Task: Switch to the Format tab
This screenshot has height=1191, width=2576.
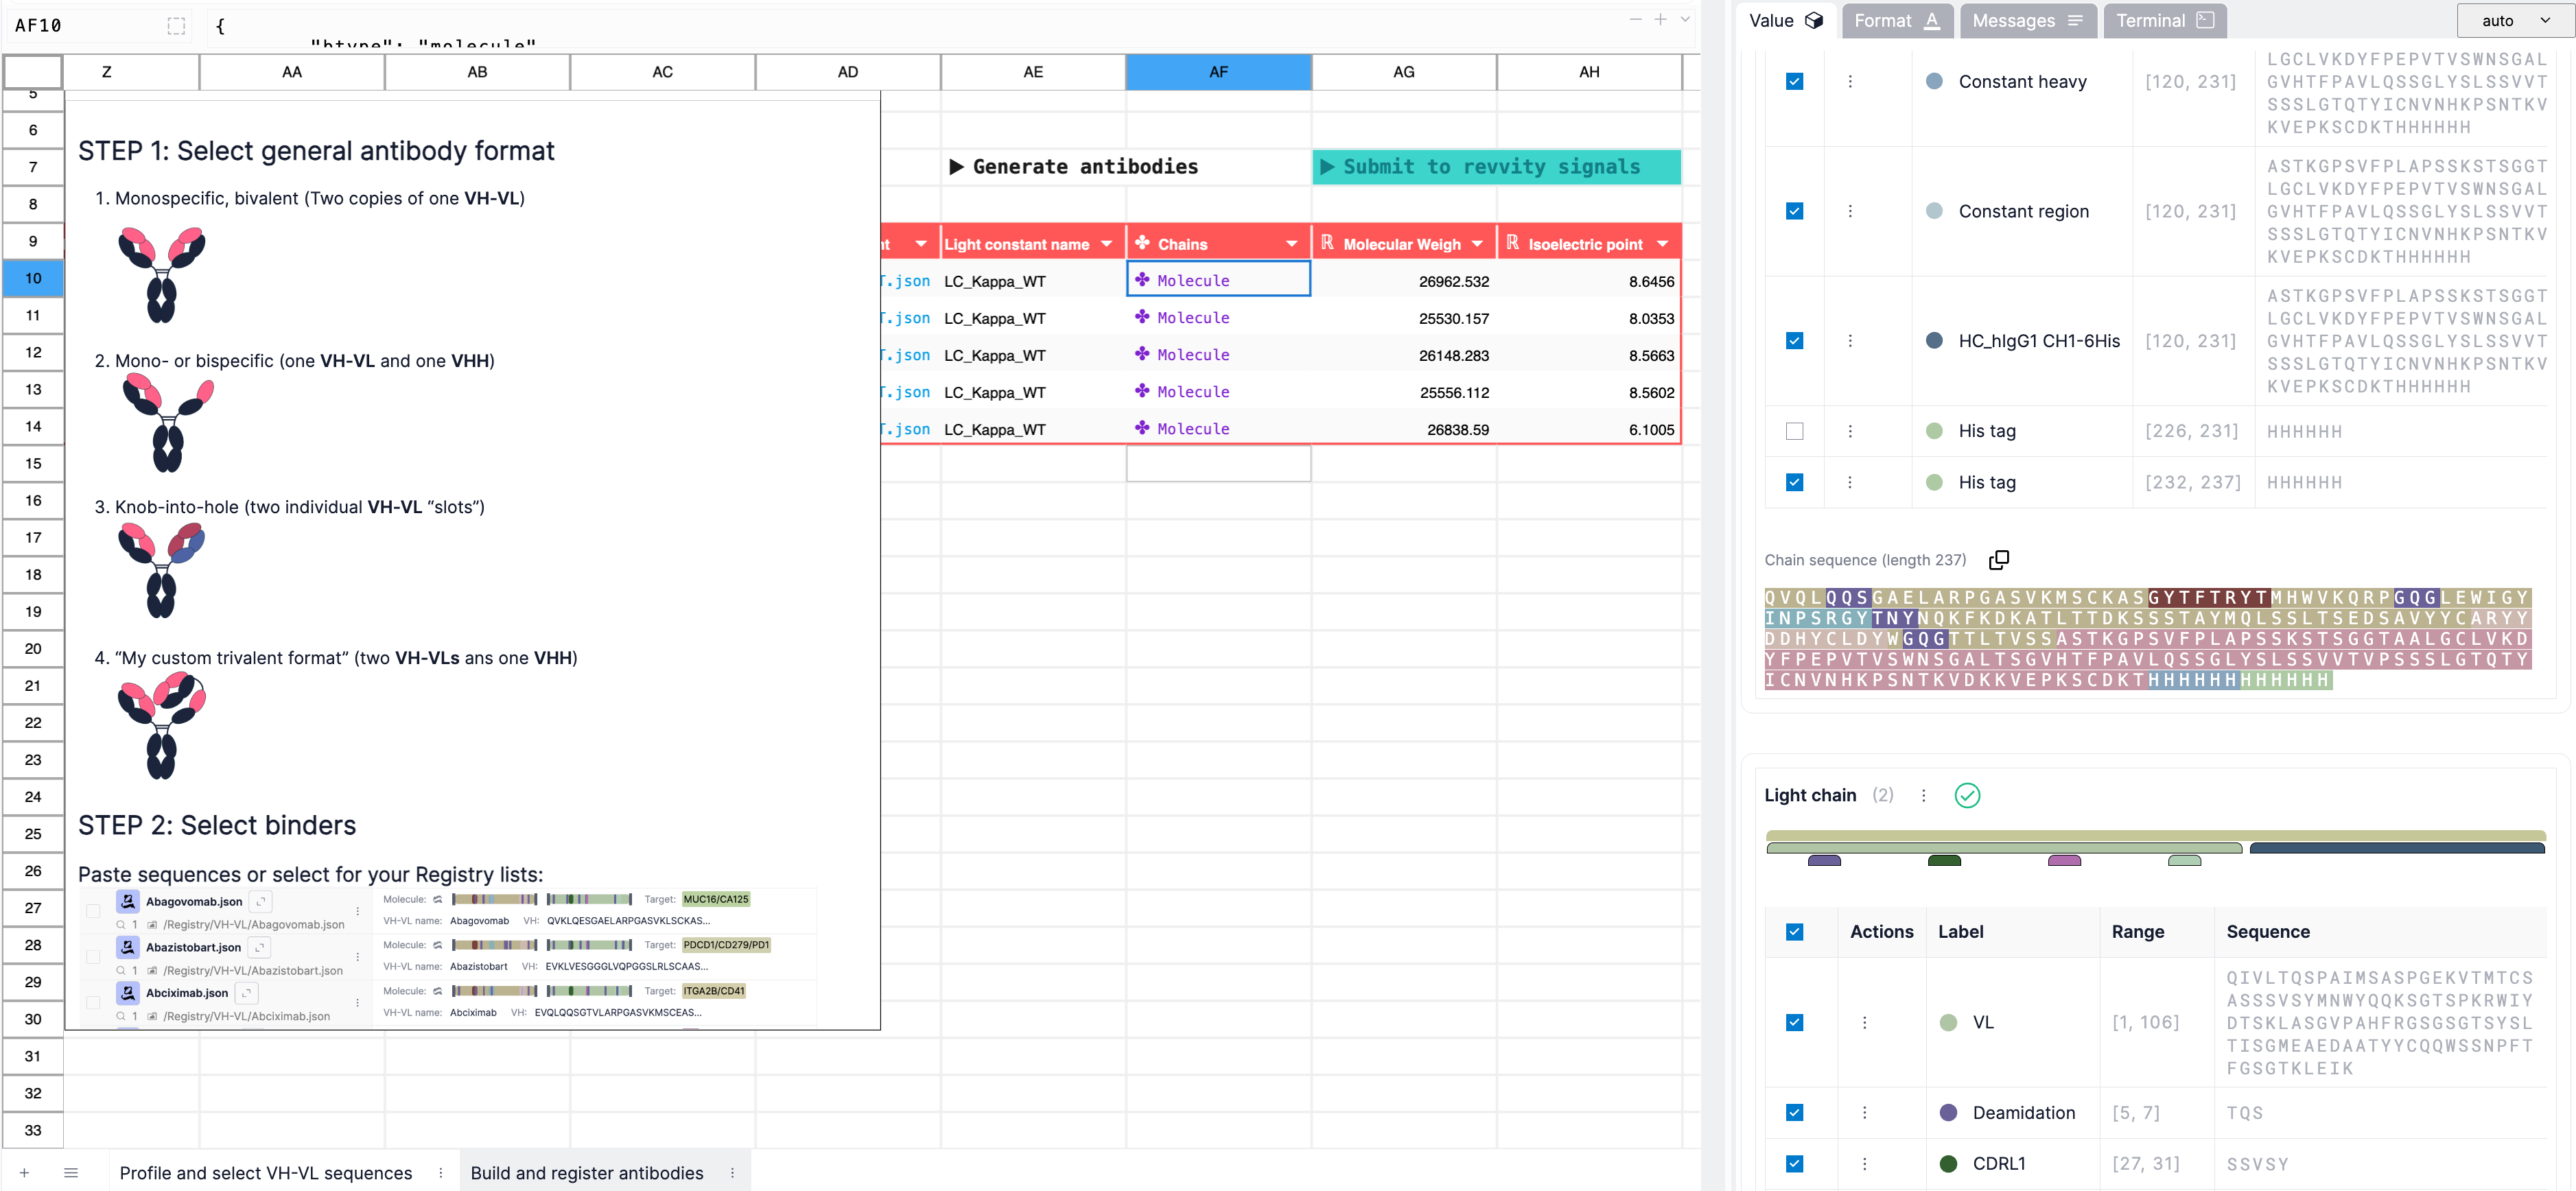Action: pyautogui.click(x=1897, y=21)
